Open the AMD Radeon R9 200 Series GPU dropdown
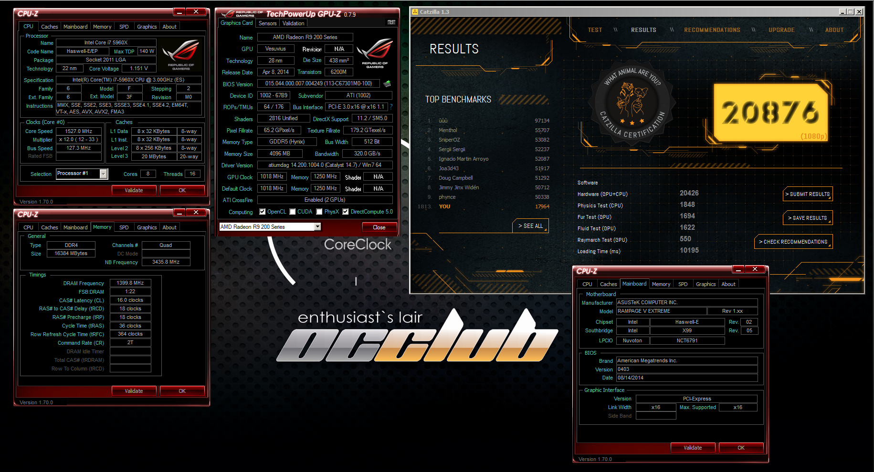874x472 pixels. pyautogui.click(x=317, y=227)
